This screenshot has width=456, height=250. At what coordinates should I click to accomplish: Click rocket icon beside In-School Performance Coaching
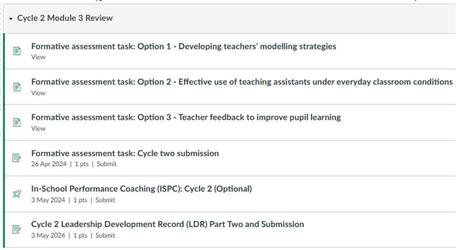17,194
